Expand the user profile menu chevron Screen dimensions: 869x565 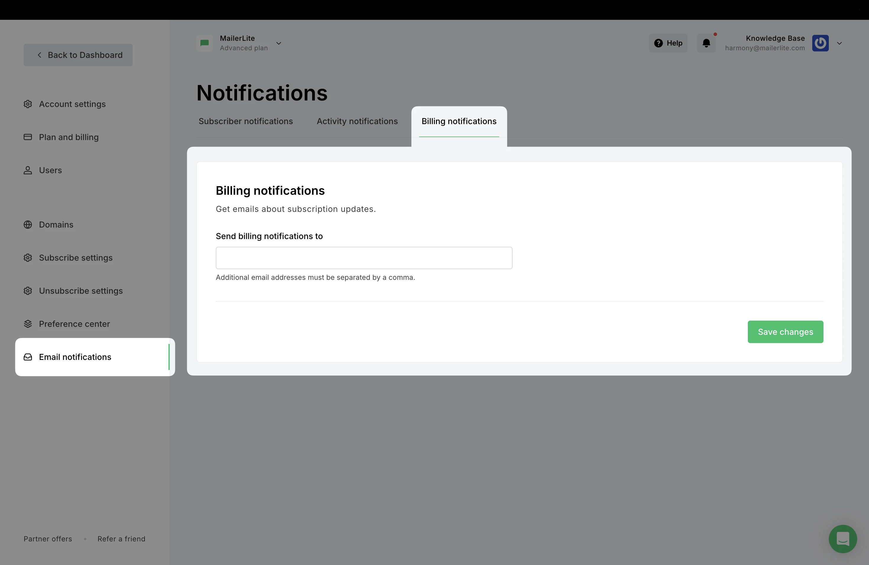tap(839, 43)
